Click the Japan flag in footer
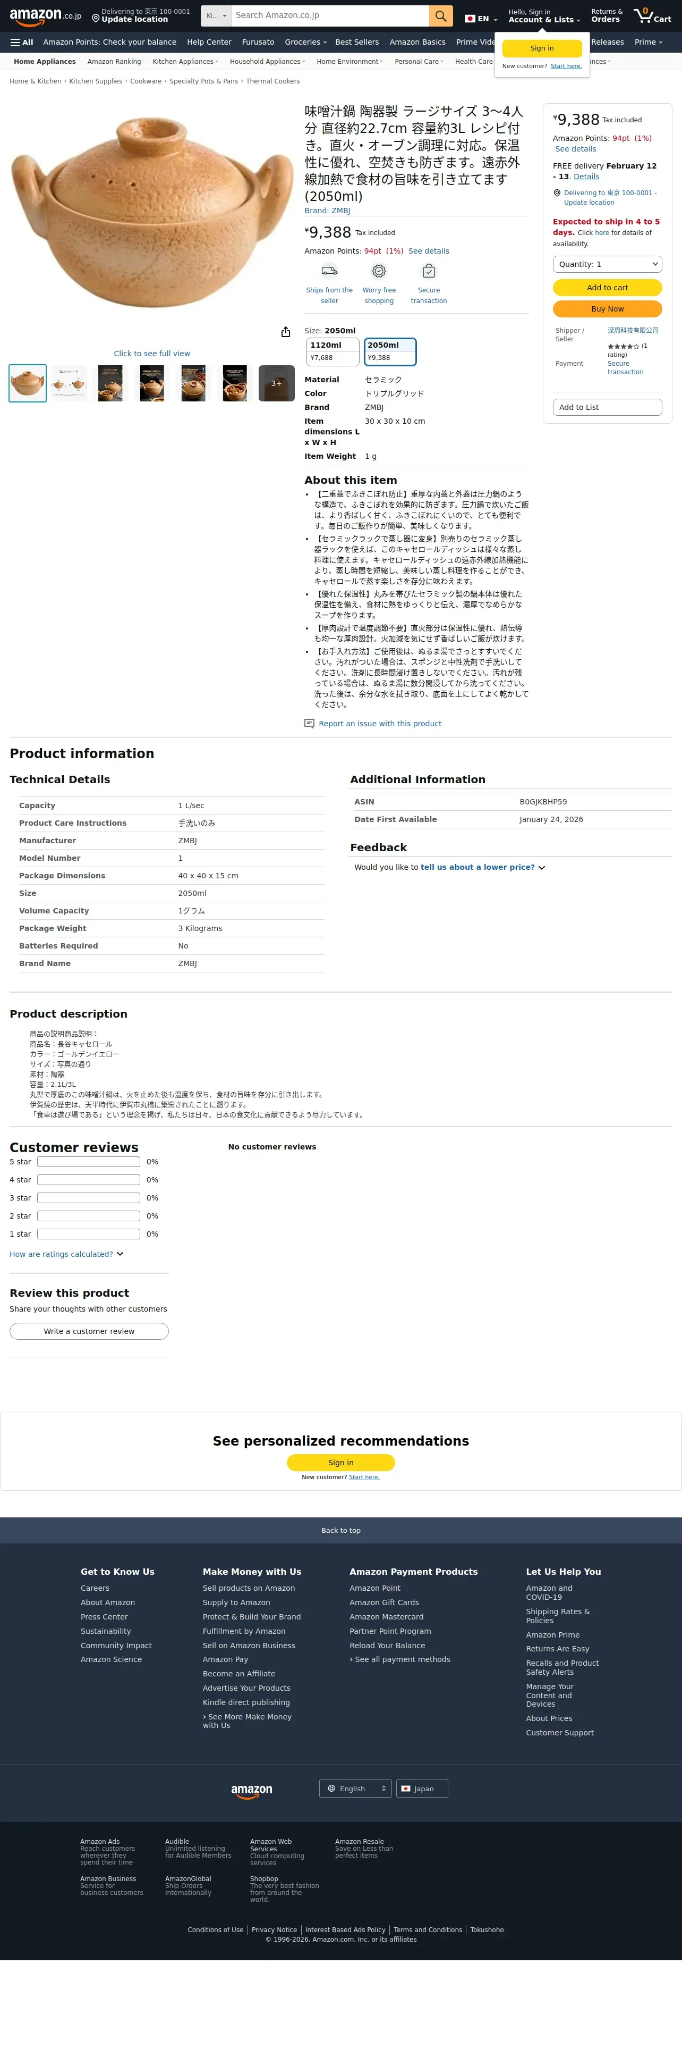Screen dimensions: 682x2048 406,1789
